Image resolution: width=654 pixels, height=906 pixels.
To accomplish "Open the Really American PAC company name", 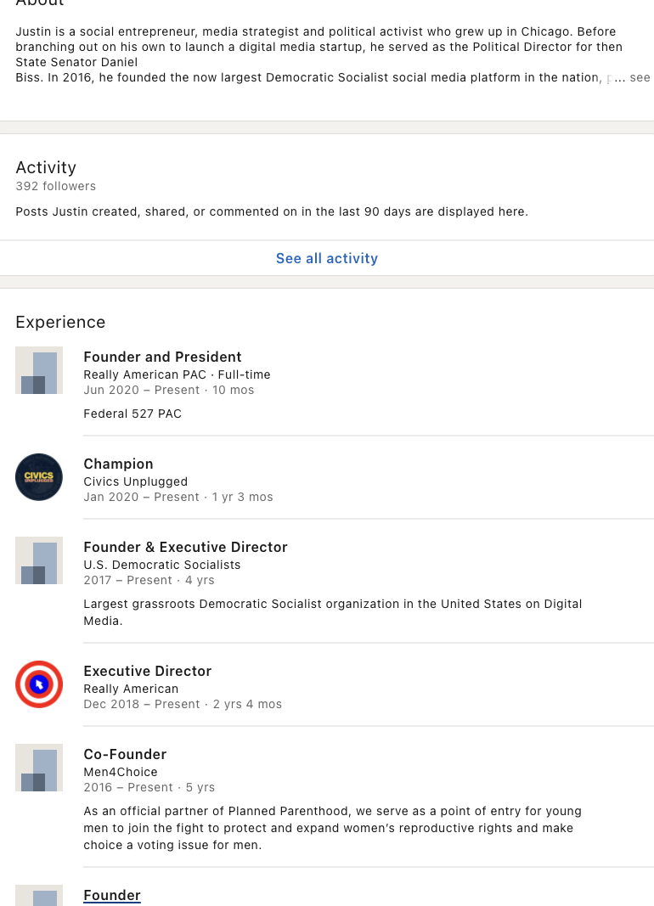I will [147, 374].
